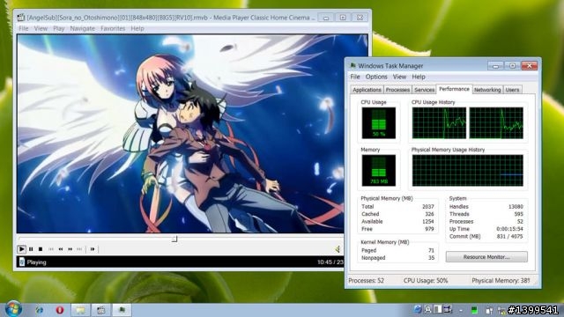The image size is (564, 317).
Task: Switch to the Applications tab
Action: click(367, 90)
